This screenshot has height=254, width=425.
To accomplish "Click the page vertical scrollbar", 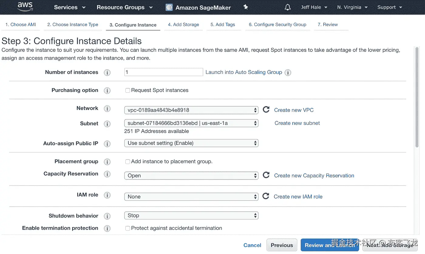I will [417, 97].
